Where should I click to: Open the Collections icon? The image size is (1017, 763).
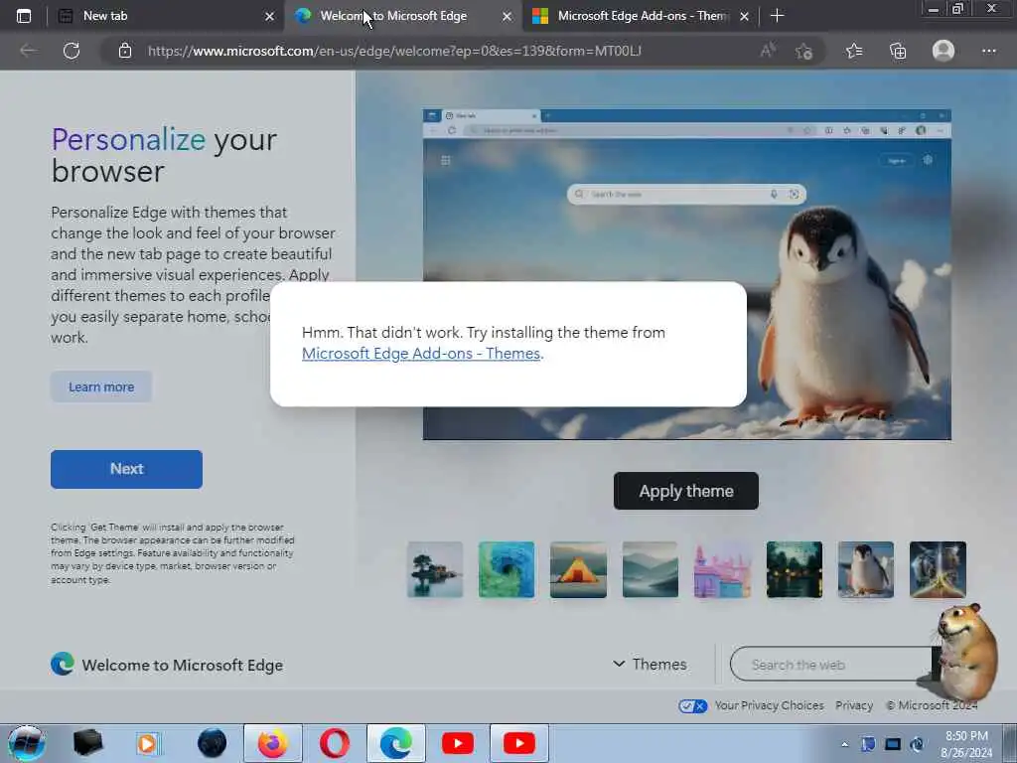(898, 51)
